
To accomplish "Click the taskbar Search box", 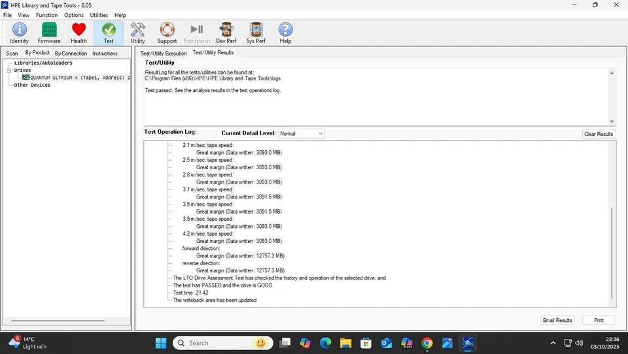I will (x=222, y=343).
